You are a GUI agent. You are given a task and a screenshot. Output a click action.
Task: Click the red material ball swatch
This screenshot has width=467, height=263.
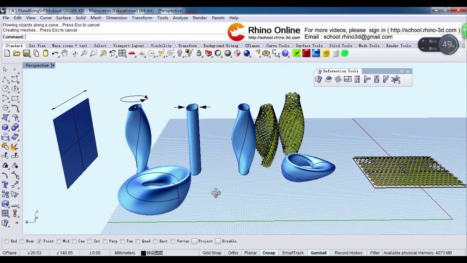coord(306,54)
